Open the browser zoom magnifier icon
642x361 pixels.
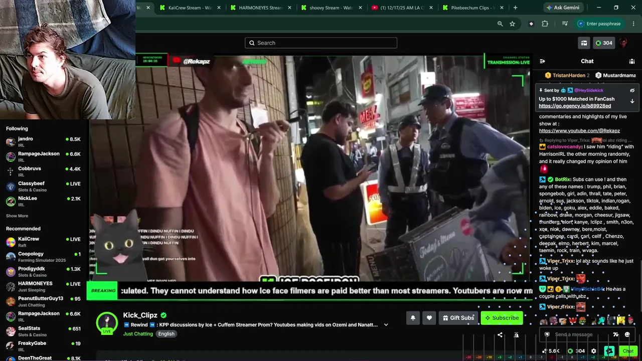(500, 24)
